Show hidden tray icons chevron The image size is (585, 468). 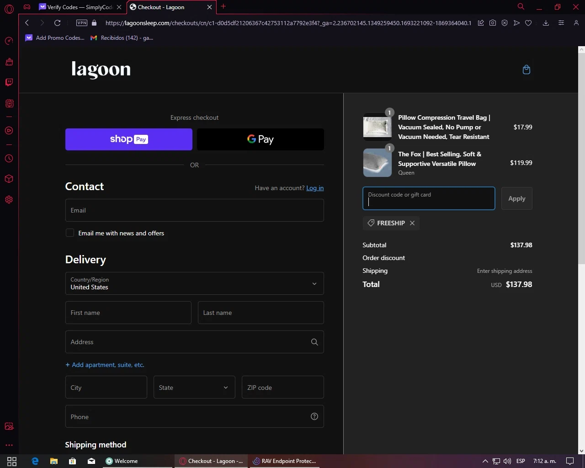pos(485,461)
